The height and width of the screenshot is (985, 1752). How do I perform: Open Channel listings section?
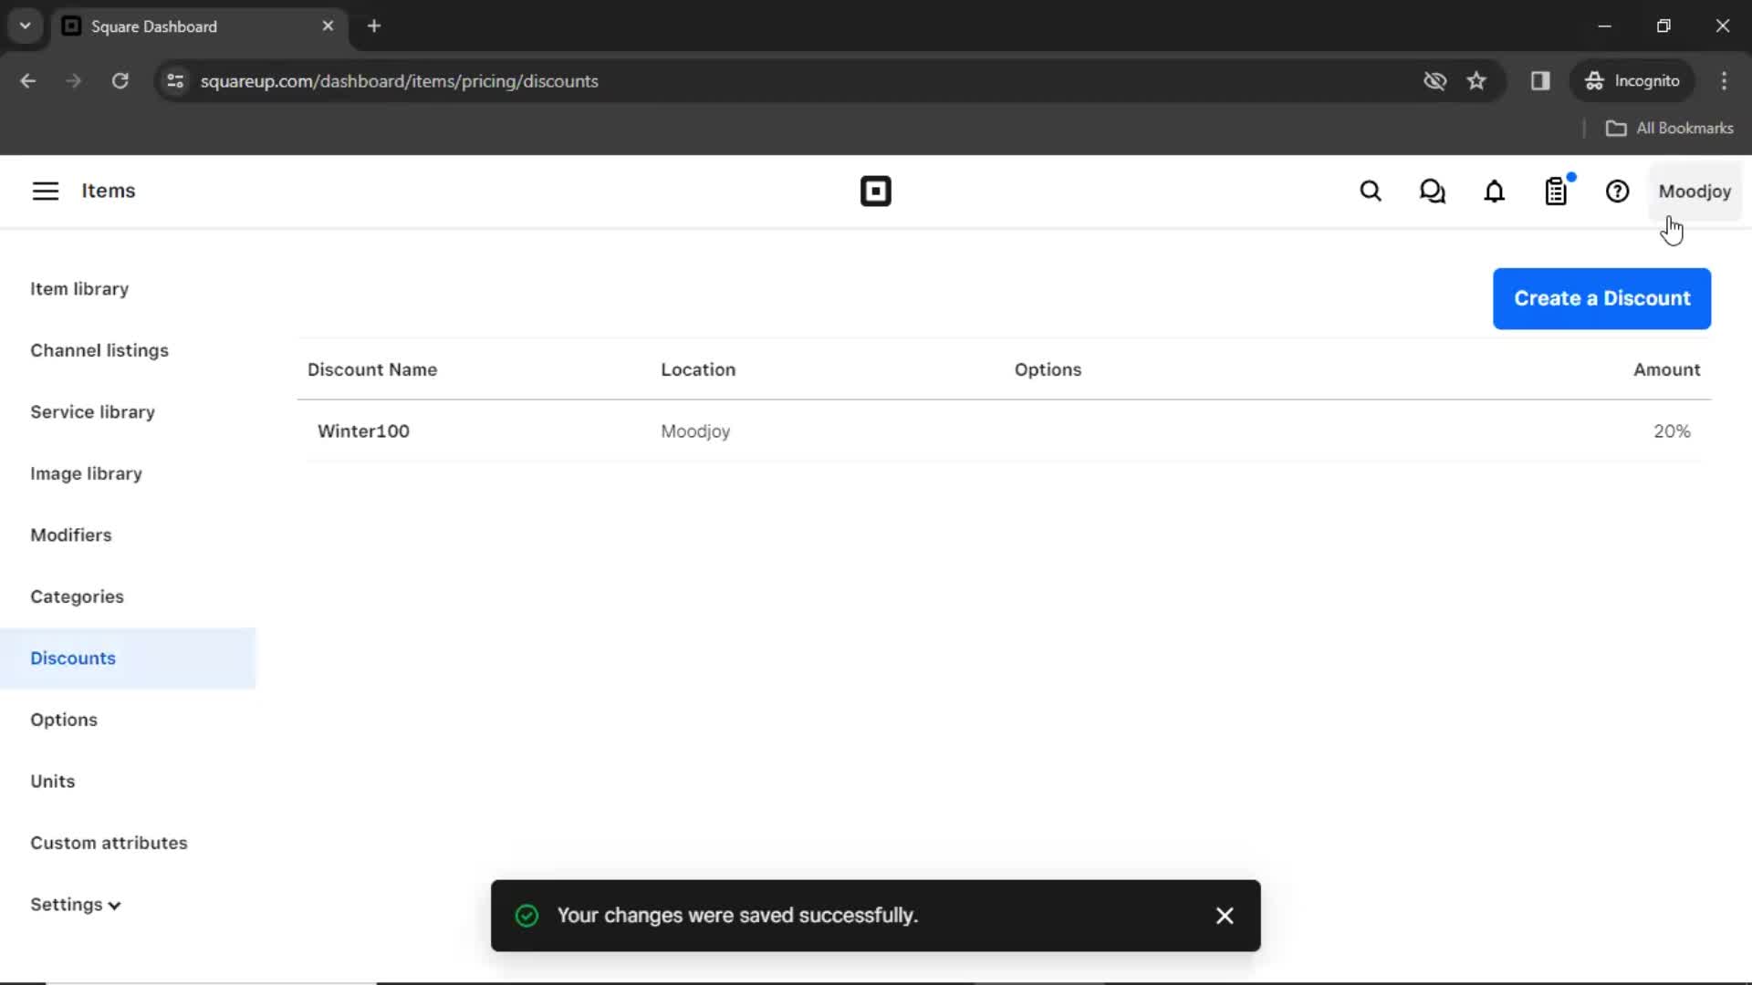click(x=99, y=350)
